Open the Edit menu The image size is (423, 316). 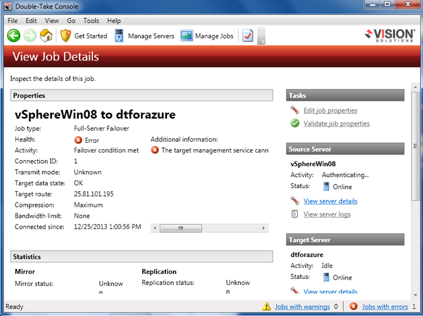tap(31, 21)
